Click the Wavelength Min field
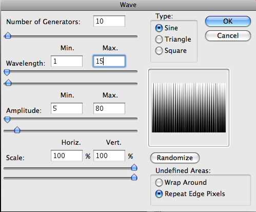This screenshot has width=256, height=212. (x=67, y=61)
